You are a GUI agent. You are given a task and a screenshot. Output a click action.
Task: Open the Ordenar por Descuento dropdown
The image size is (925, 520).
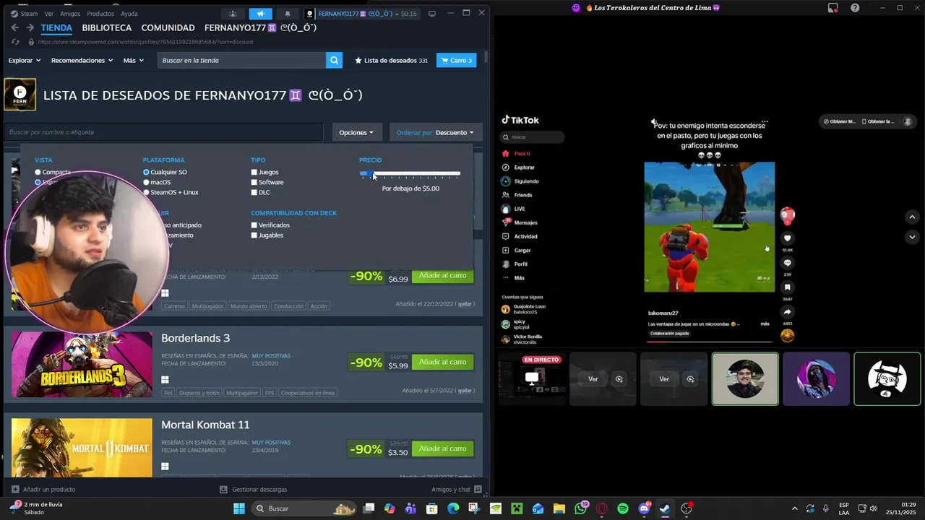[436, 132]
